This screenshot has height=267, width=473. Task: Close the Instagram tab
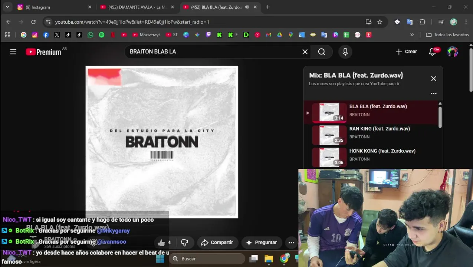coord(89,7)
